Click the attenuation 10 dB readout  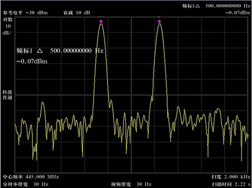tap(76, 12)
